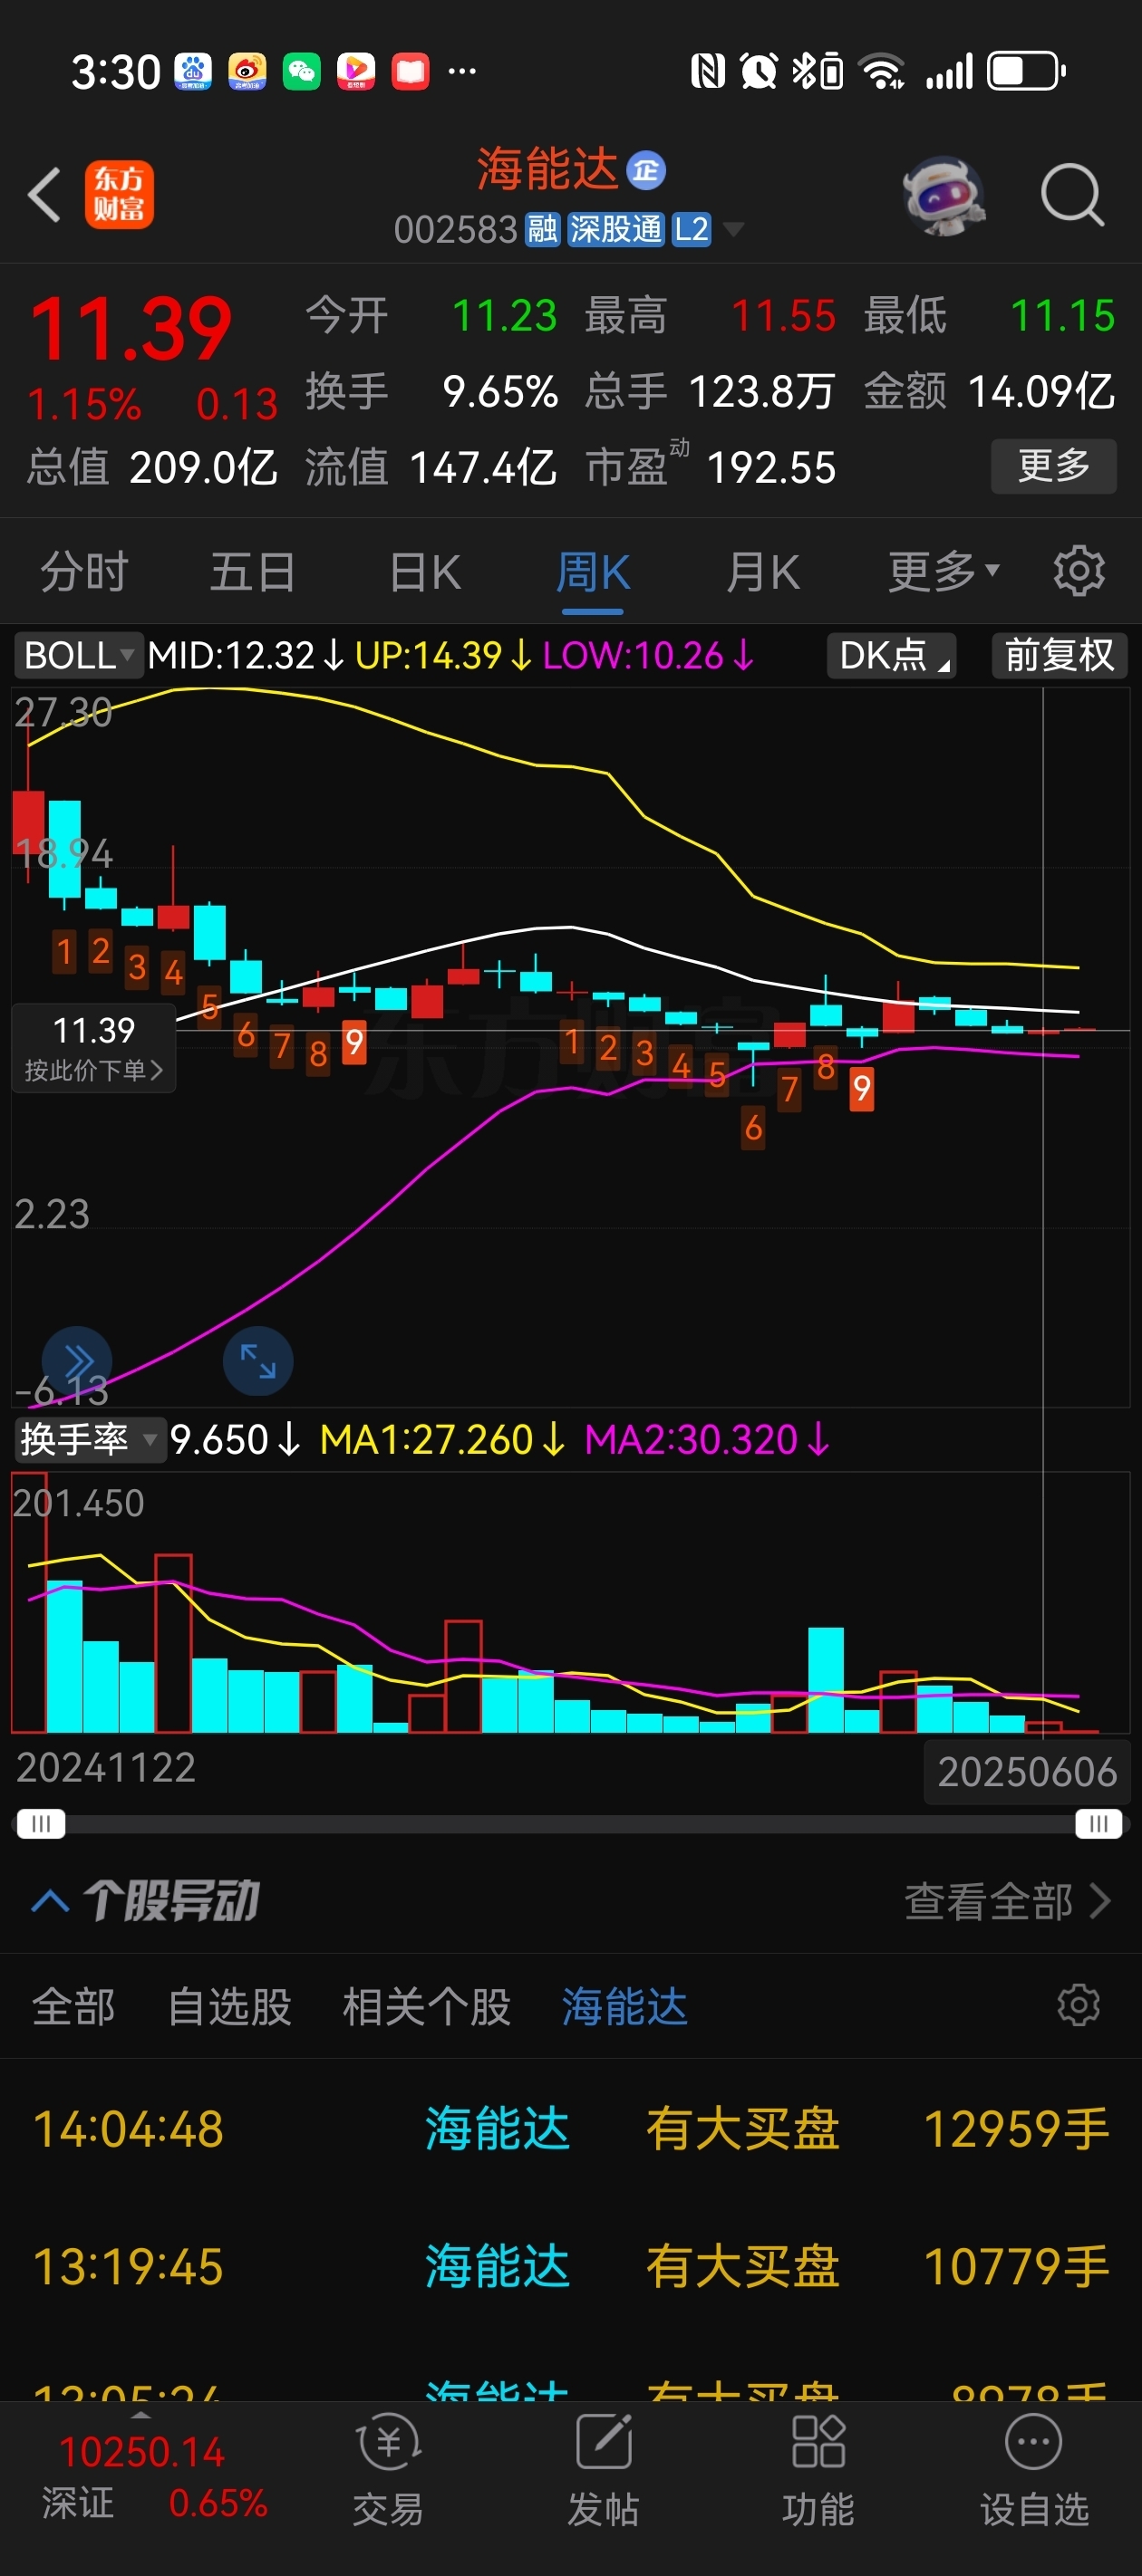Viewport: 1142px width, 2576px height.
Task: Tap the 企 badge beside 海能达
Action: click(x=645, y=170)
